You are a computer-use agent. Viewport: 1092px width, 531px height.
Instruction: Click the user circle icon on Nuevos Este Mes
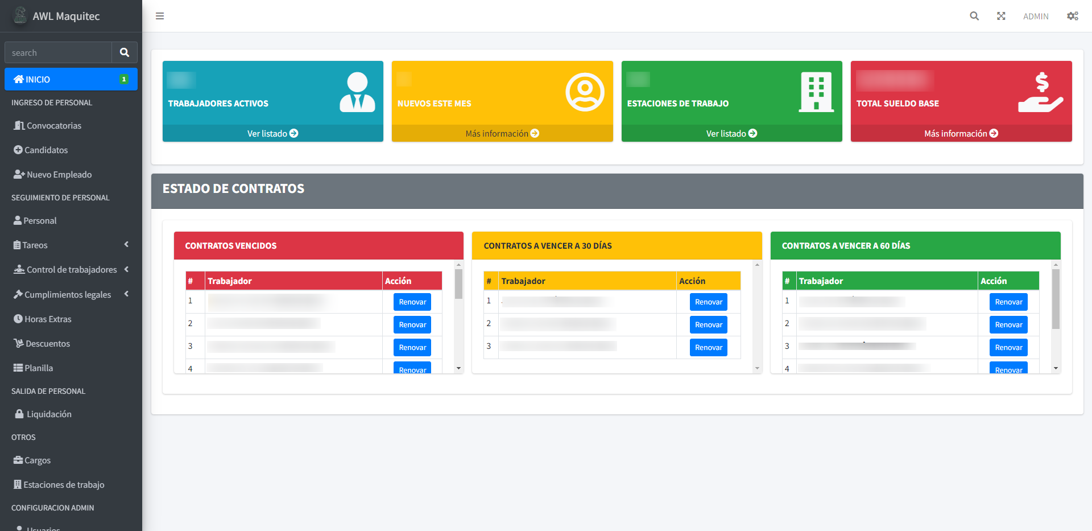585,92
